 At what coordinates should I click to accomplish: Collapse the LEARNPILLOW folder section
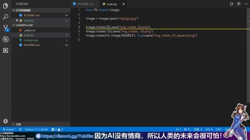click(41, 25)
